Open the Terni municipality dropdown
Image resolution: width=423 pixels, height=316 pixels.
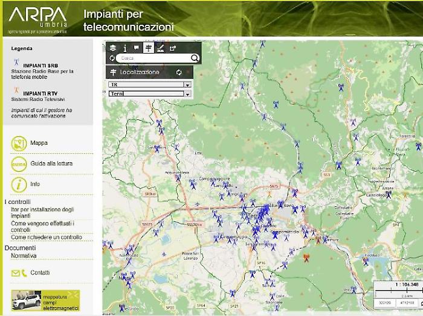(x=150, y=93)
